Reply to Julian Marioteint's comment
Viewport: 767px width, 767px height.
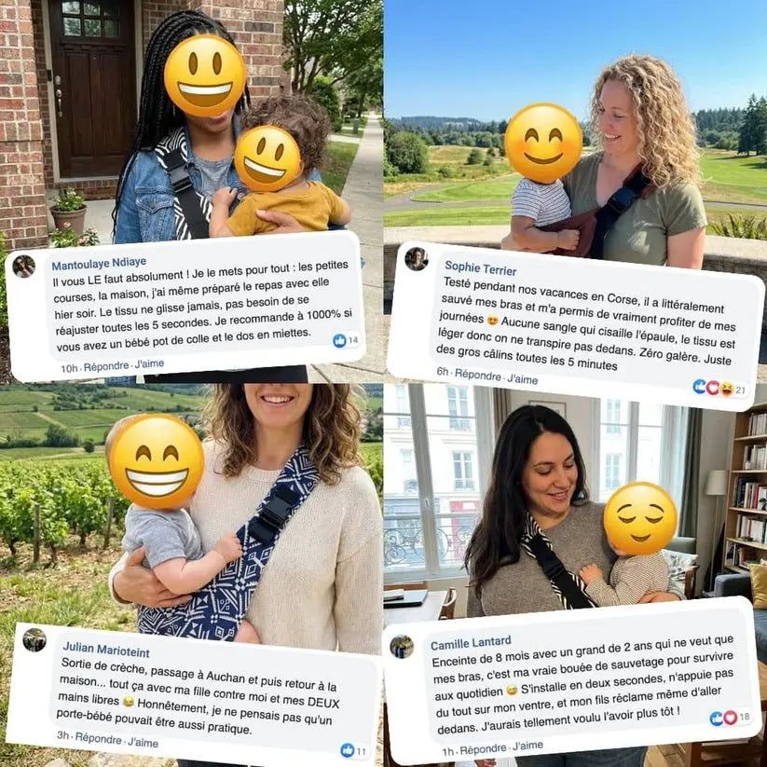point(98,739)
